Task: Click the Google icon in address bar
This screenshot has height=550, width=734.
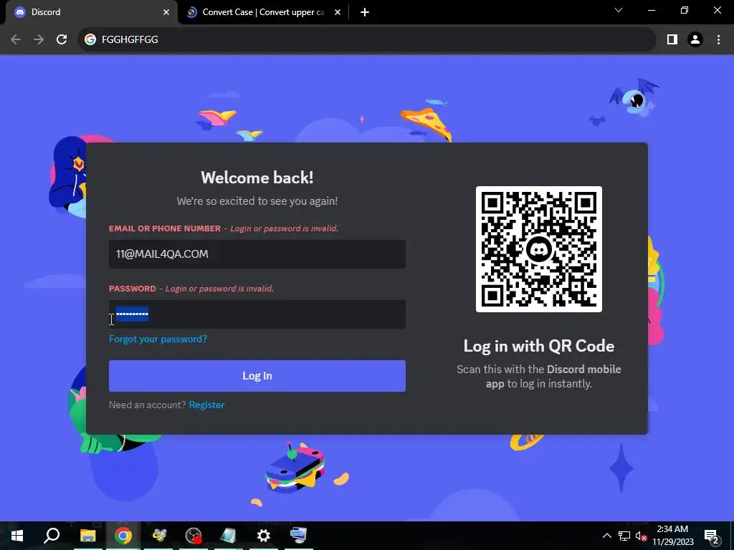Action: (90, 39)
